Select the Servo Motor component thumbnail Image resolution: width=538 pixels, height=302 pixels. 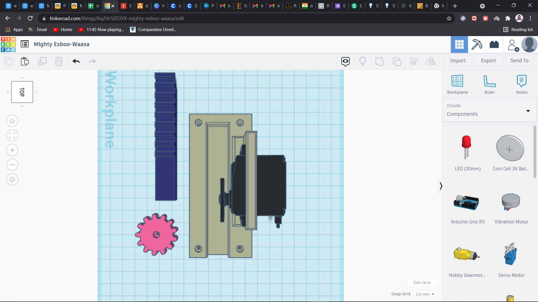[x=511, y=254]
